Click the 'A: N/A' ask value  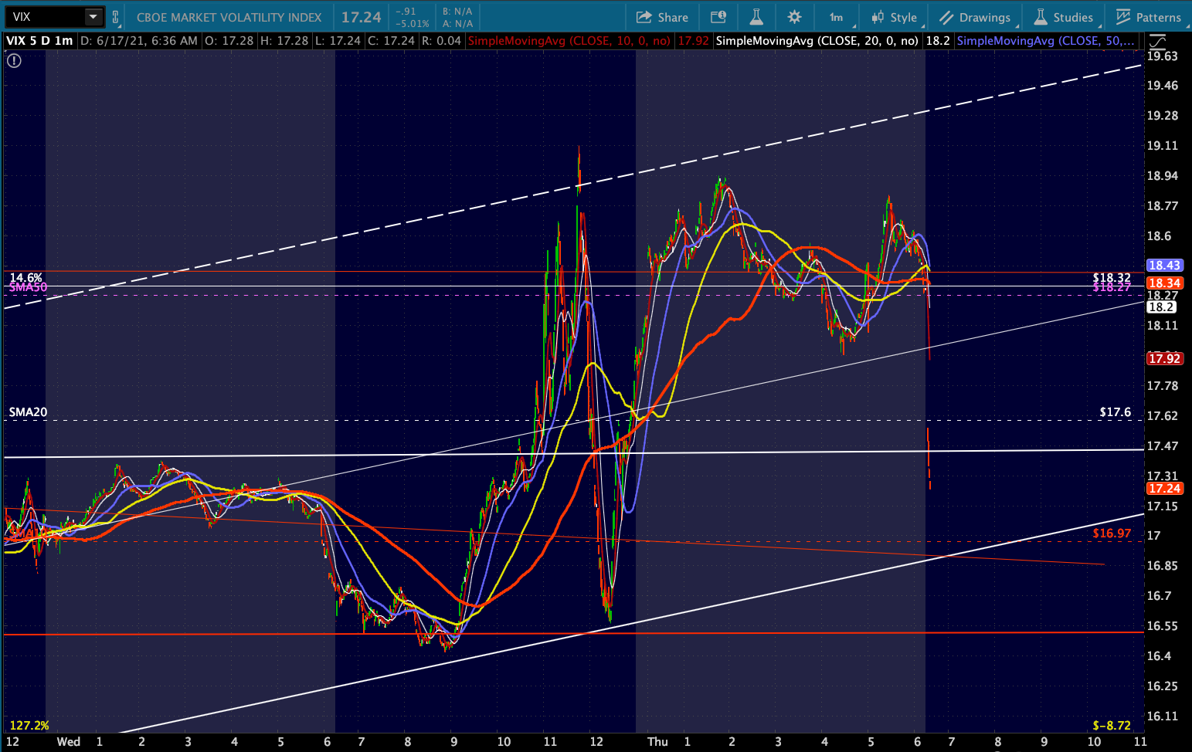tap(457, 23)
